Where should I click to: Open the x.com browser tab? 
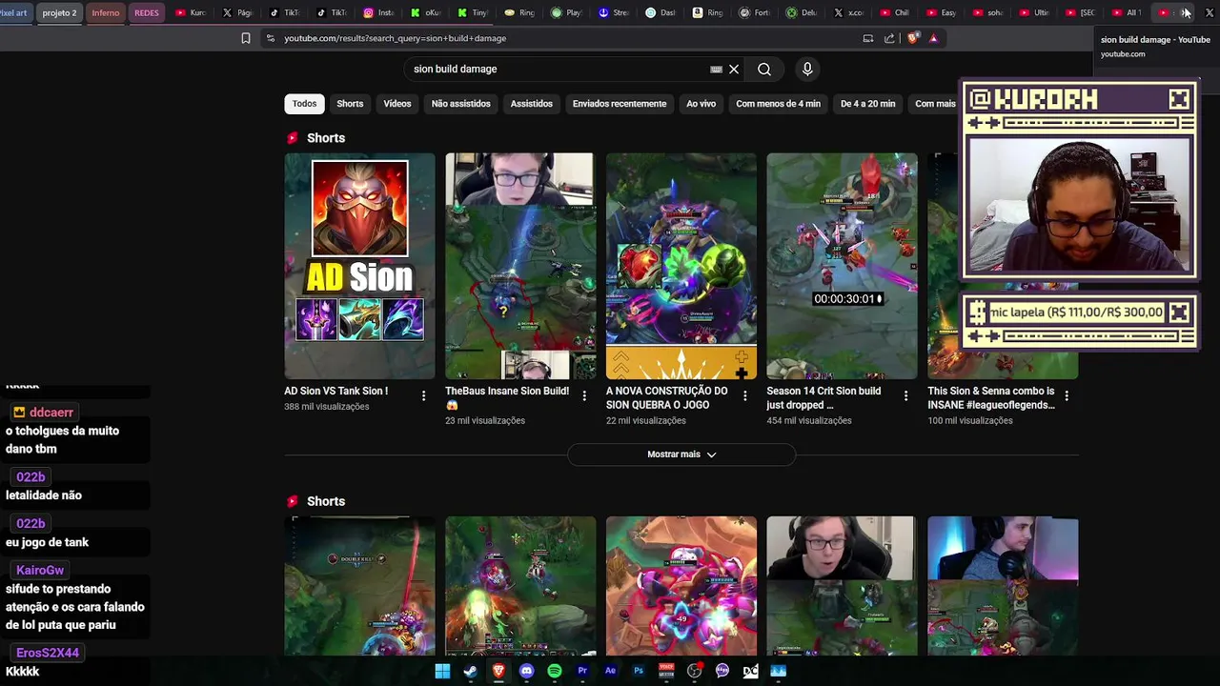850,12
